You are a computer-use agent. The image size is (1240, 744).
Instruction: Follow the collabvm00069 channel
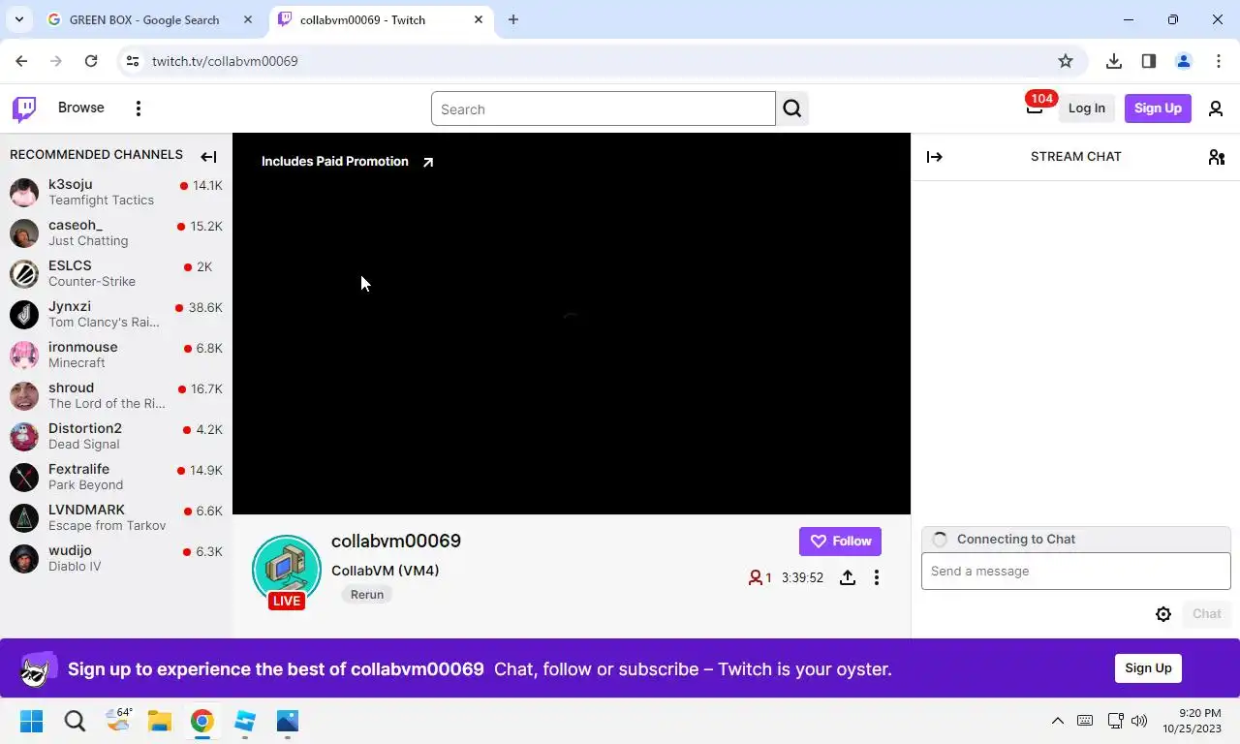[x=840, y=542]
